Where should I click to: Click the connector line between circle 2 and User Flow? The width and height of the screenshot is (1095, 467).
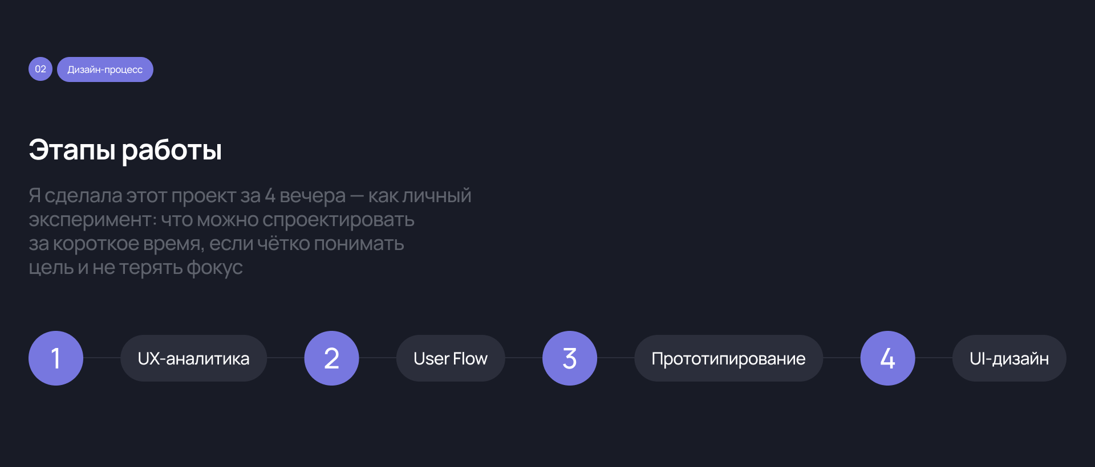click(x=378, y=358)
